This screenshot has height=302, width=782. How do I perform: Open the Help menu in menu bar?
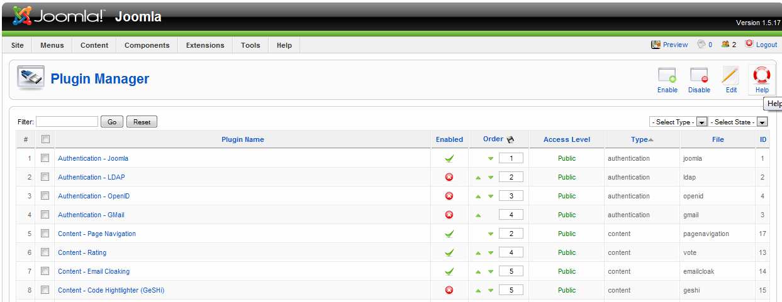coord(284,45)
